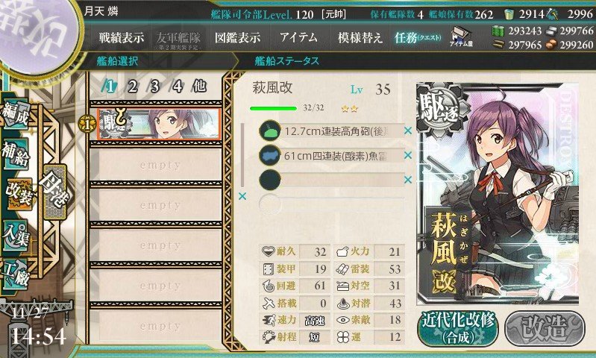Click the green high-angle gun equipment icon
Viewport: 596px width, 358px height.
pyautogui.click(x=269, y=131)
